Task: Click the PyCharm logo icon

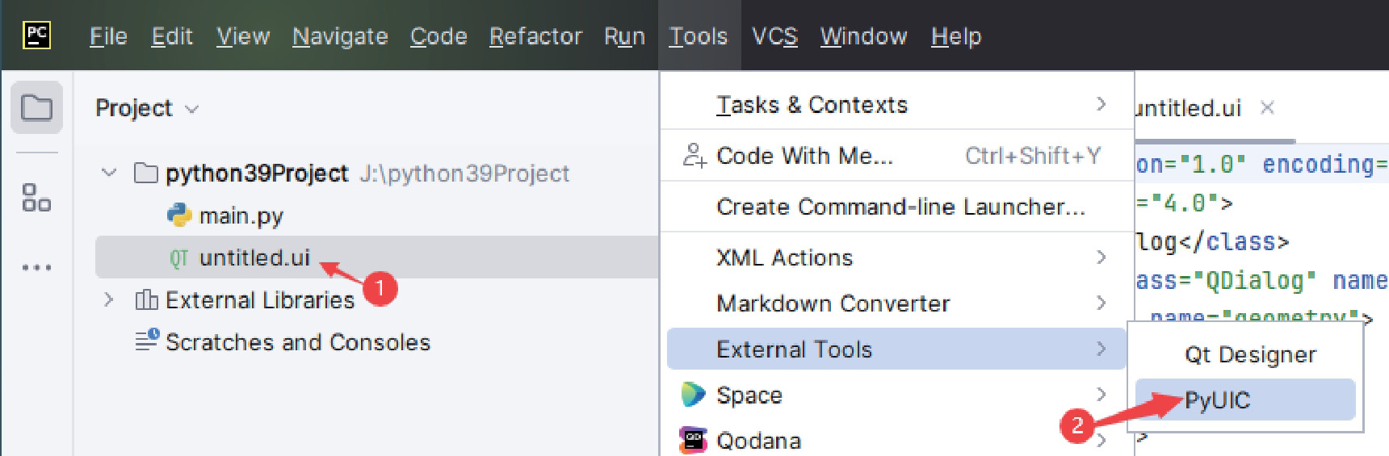Action: click(37, 36)
